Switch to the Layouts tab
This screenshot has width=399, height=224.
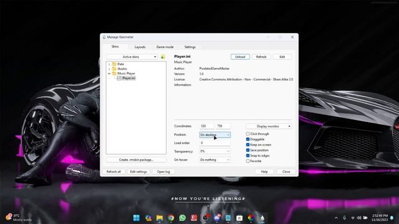(140, 47)
